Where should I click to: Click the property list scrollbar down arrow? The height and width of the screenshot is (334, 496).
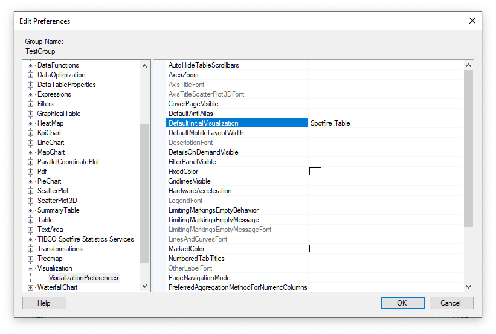[468, 287]
